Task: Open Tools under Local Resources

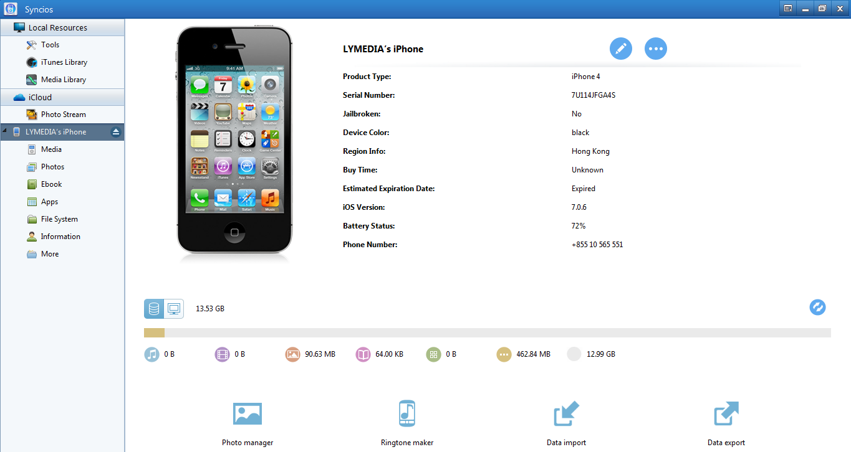Action: pyautogui.click(x=50, y=45)
